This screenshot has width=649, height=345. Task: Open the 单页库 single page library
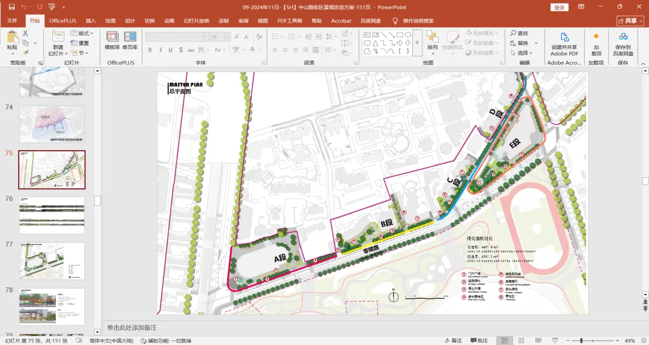(130, 40)
